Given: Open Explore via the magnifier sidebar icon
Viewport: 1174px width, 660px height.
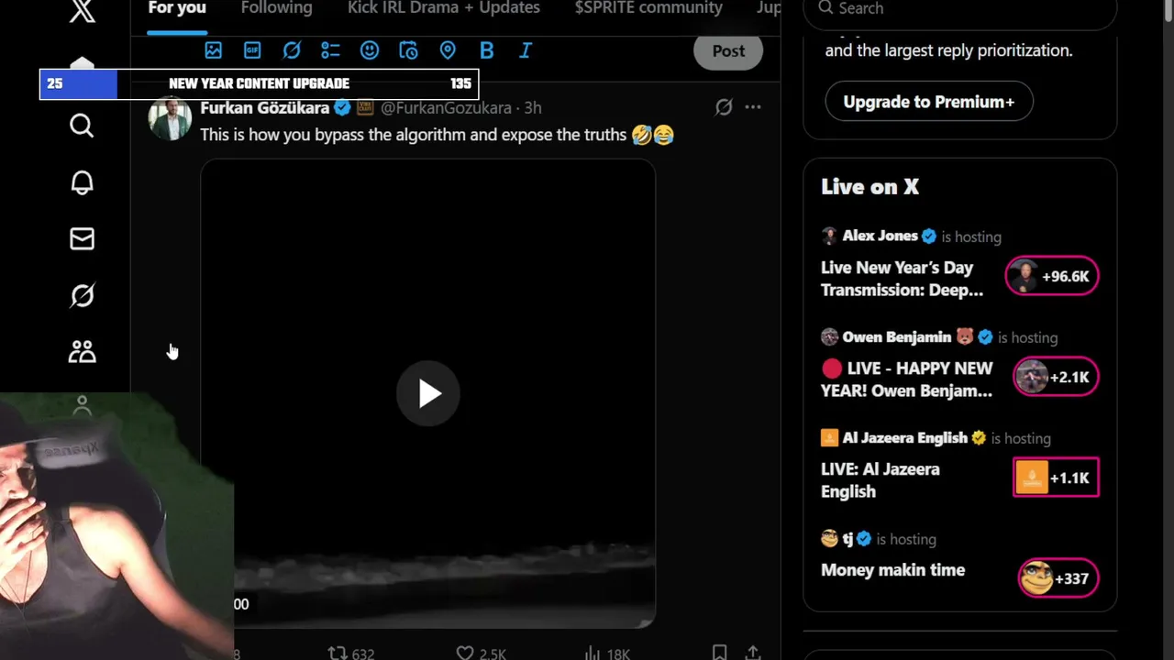Looking at the screenshot, I should click(x=82, y=126).
